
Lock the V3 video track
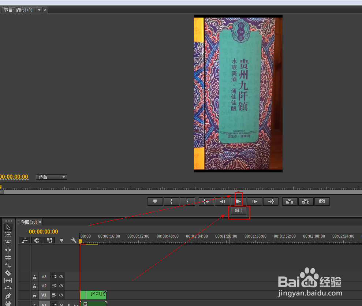35,277
